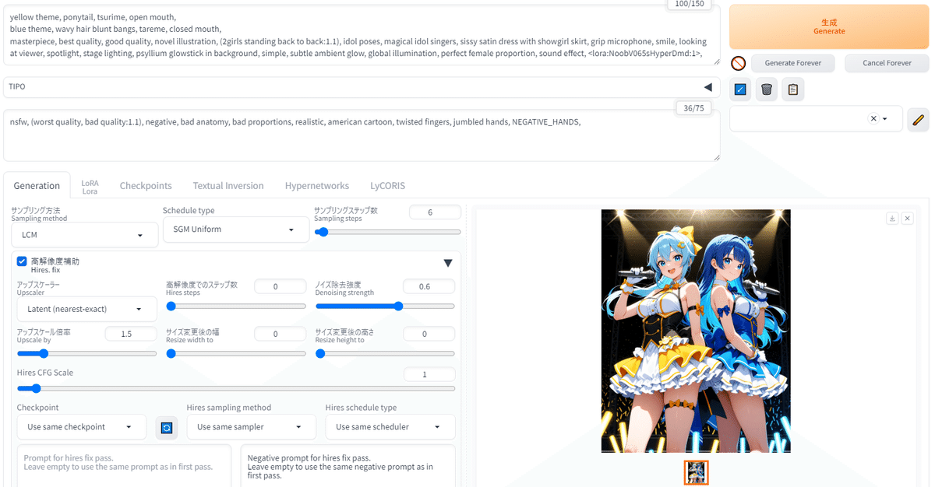Select the generated image thumbnail below the preview
935x487 pixels.
[x=696, y=471]
